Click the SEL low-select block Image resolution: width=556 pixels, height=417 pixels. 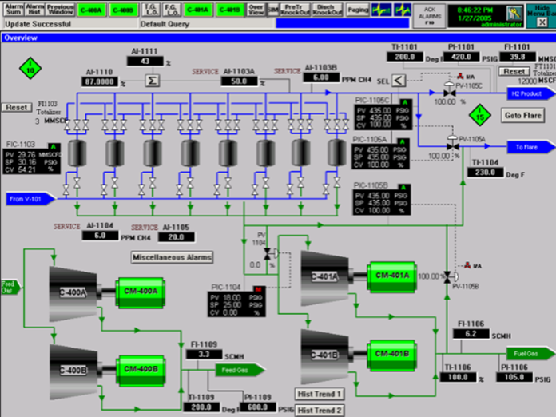click(397, 80)
